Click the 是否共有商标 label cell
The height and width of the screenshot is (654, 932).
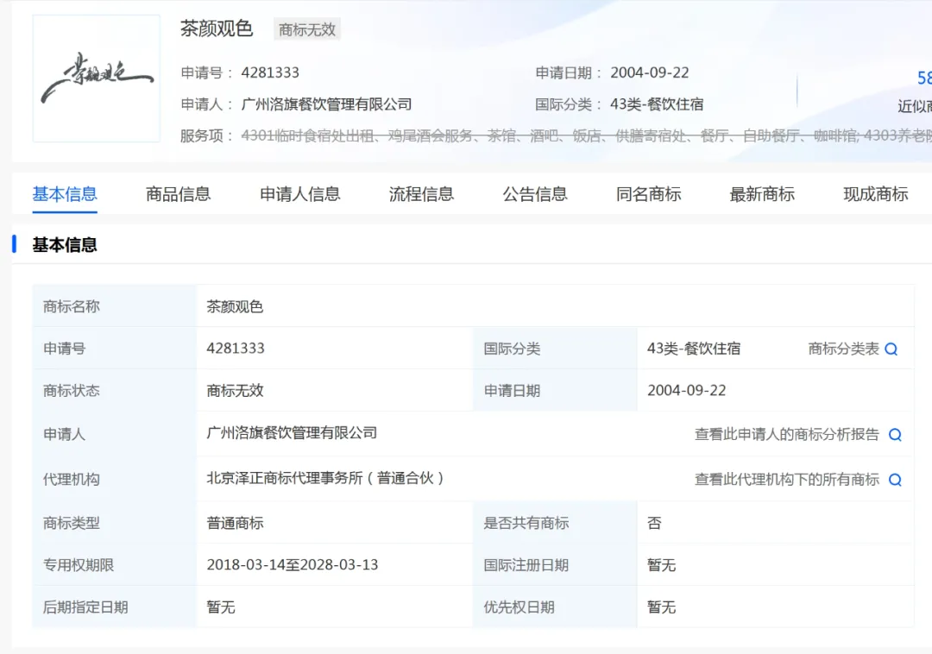(555, 524)
